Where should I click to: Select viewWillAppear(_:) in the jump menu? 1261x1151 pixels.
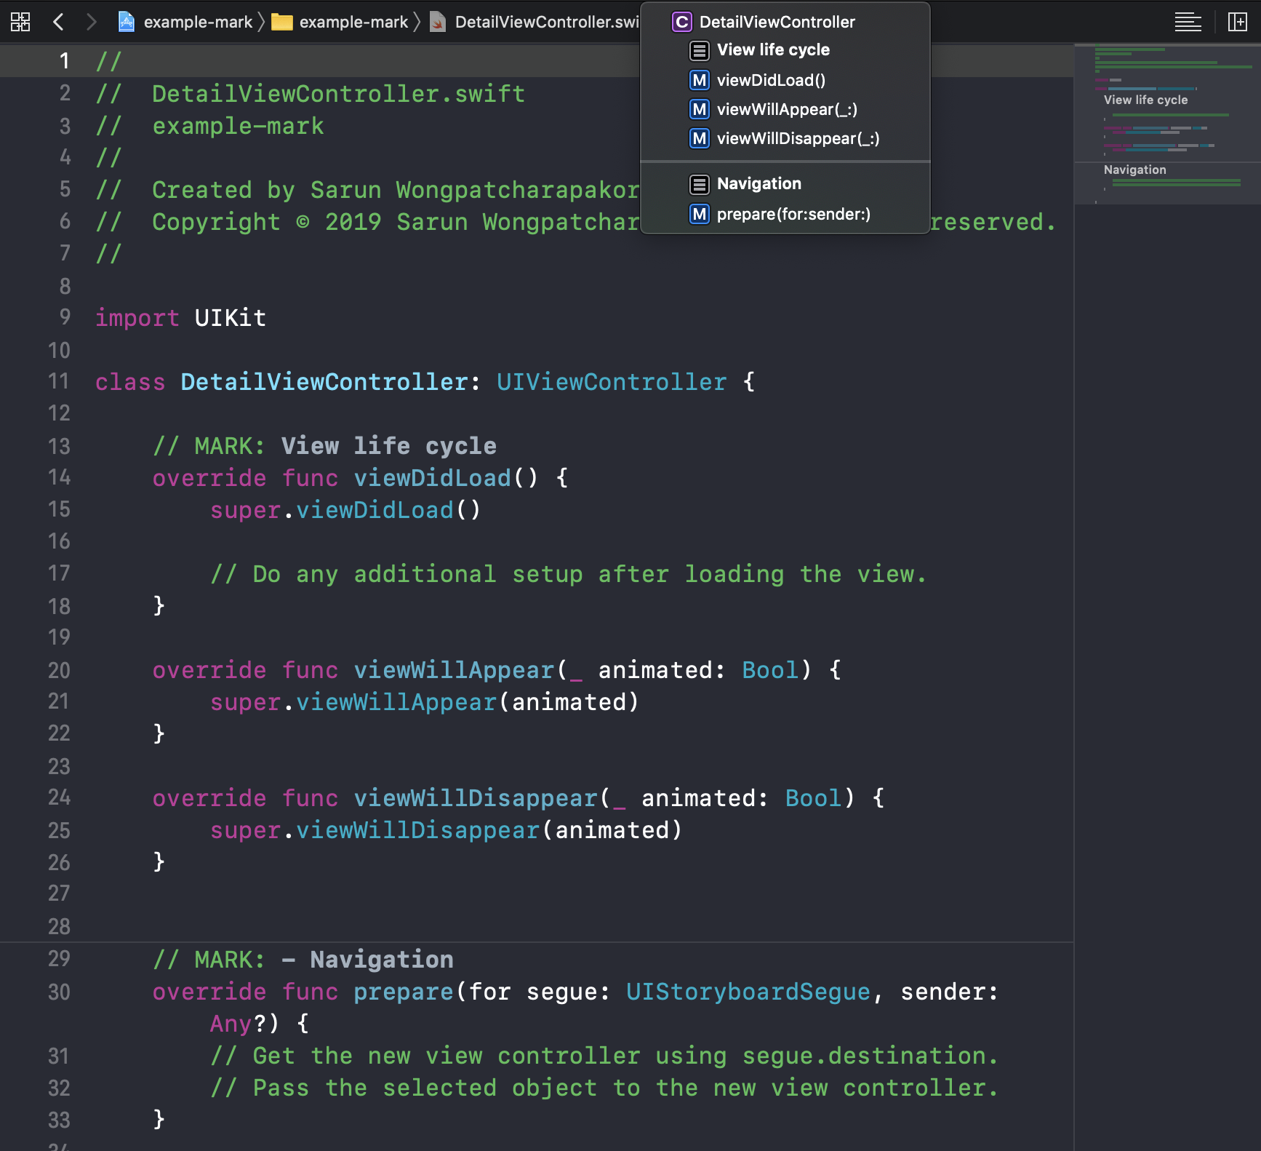click(x=787, y=109)
